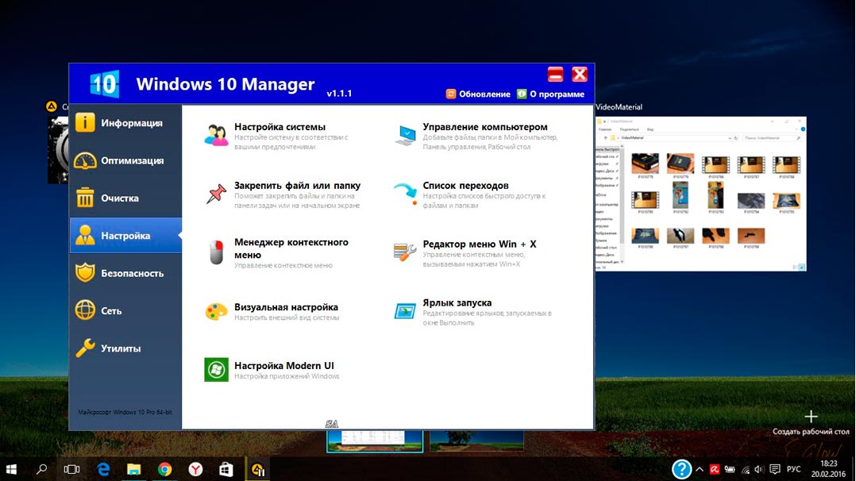The height and width of the screenshot is (481, 856).
Task: Open the green Настройка Modern UI icon
Action: tap(216, 370)
